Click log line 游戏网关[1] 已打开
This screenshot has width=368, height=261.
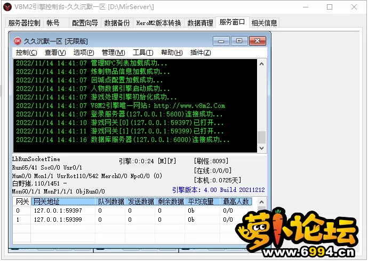[x=119, y=131]
